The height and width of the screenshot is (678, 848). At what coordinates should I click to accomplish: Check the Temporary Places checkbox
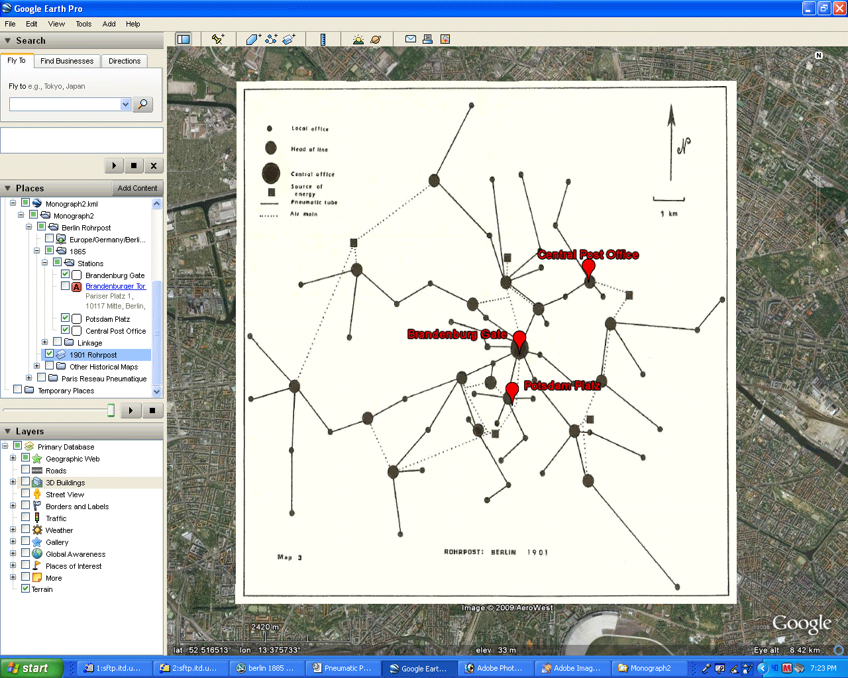[x=18, y=389]
